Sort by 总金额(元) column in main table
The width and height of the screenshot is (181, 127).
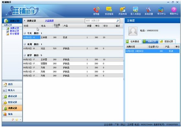pyautogui.click(x=57, y=26)
